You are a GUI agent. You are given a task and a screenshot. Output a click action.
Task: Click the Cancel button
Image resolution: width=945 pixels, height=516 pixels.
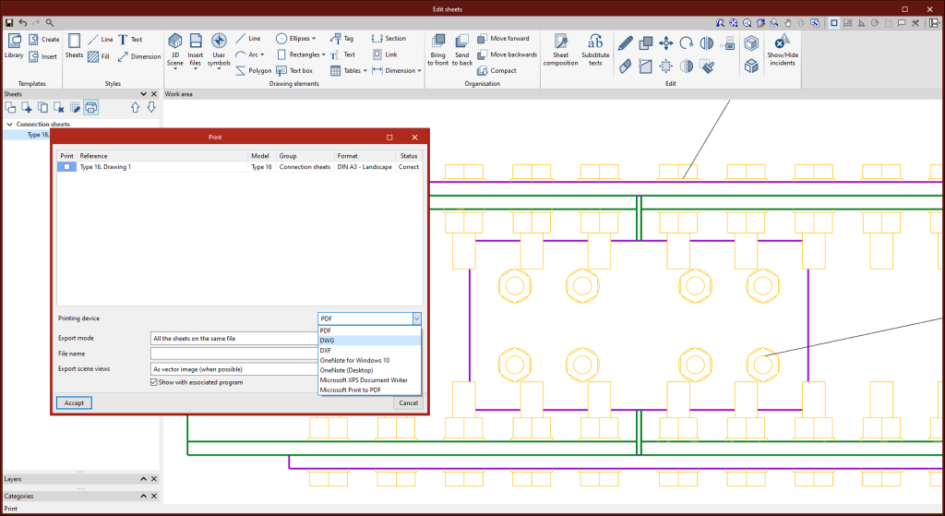pos(407,403)
